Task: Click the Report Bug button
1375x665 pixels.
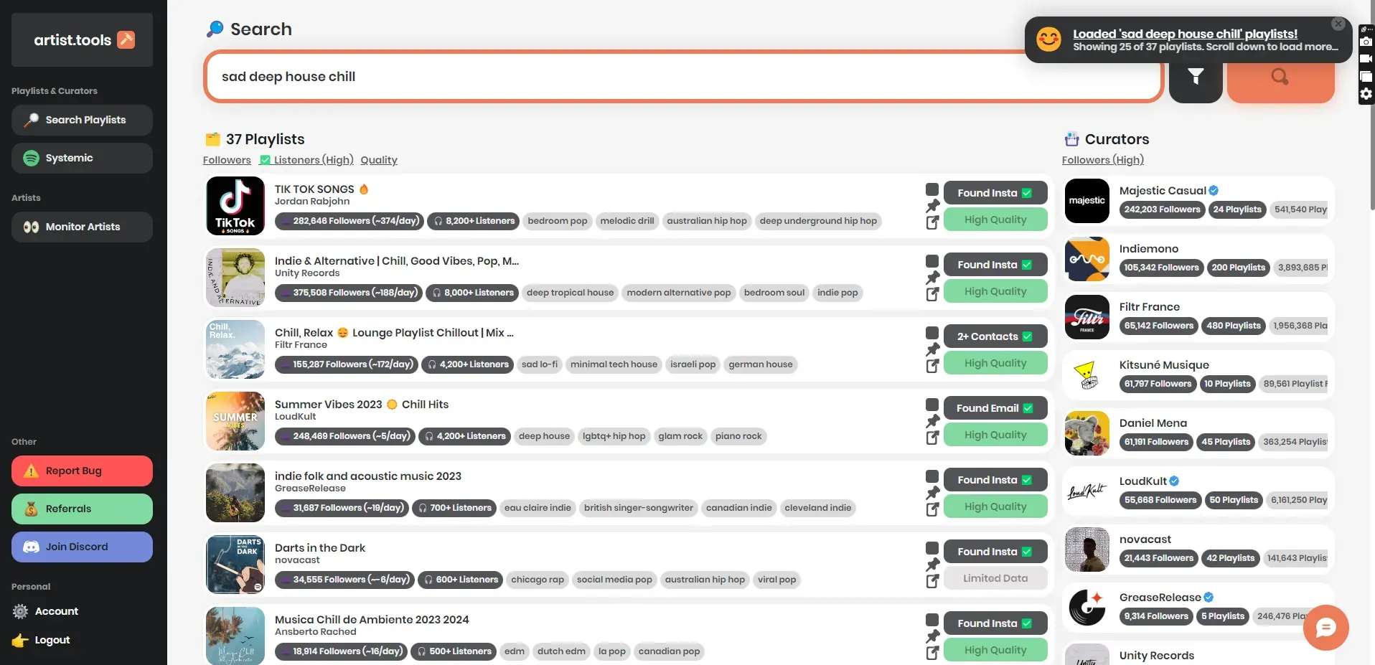Action: pos(83,471)
